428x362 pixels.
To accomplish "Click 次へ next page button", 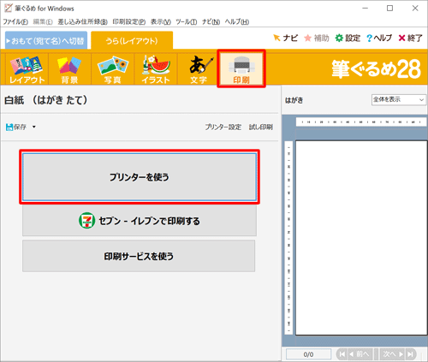I will click(x=393, y=354).
